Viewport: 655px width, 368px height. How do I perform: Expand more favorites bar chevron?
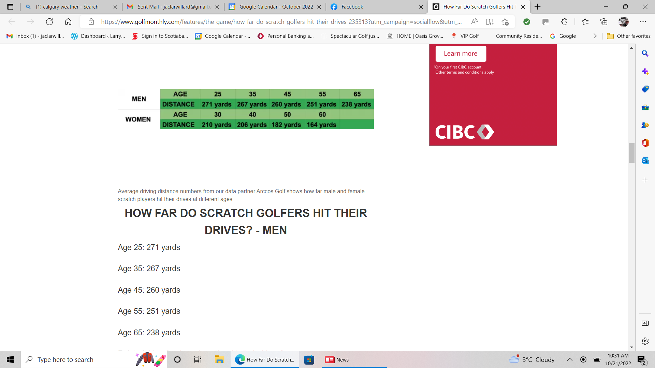pos(595,36)
